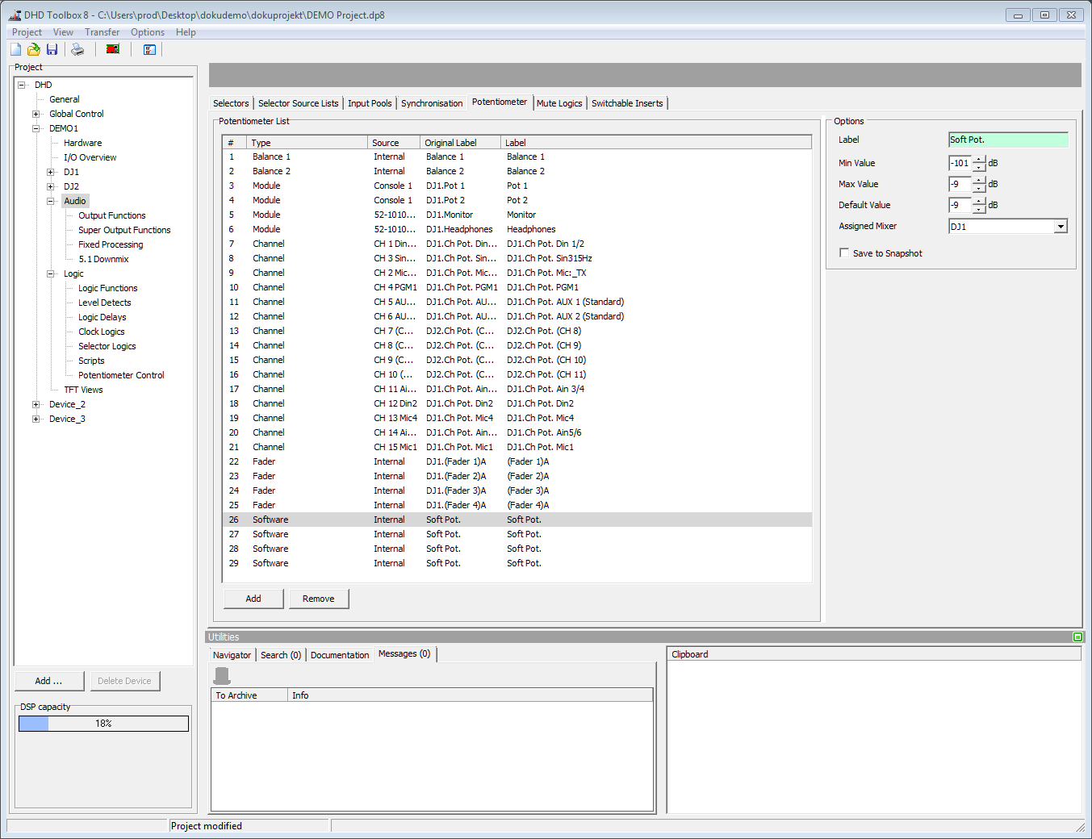The image size is (1092, 839).
Task: Select the Balance 1 potentiometer row
Action: pos(517,157)
